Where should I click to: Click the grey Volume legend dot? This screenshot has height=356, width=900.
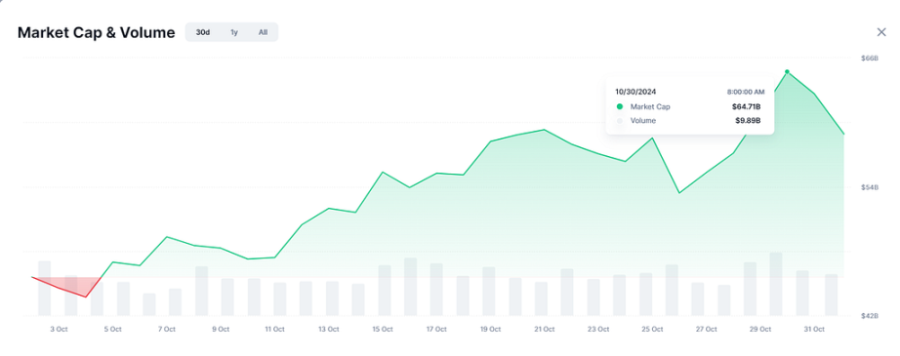619,121
